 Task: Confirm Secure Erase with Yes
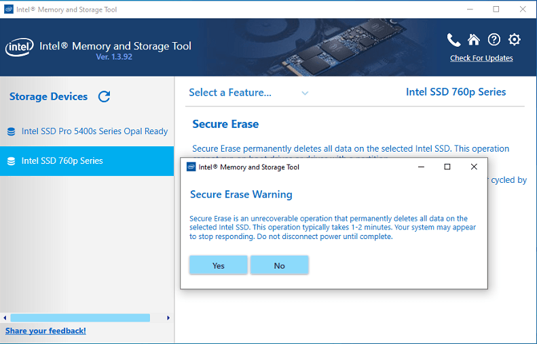[218, 265]
